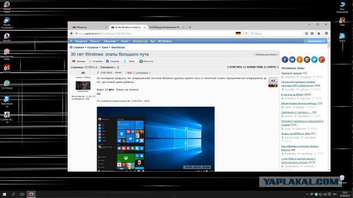The height and width of the screenshot is (198, 353).
Task: Open Firefox bookmarks list icon
Action: pos(312,33)
